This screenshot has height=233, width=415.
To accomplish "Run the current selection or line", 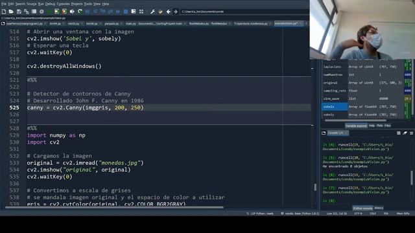I will click(x=72, y=12).
